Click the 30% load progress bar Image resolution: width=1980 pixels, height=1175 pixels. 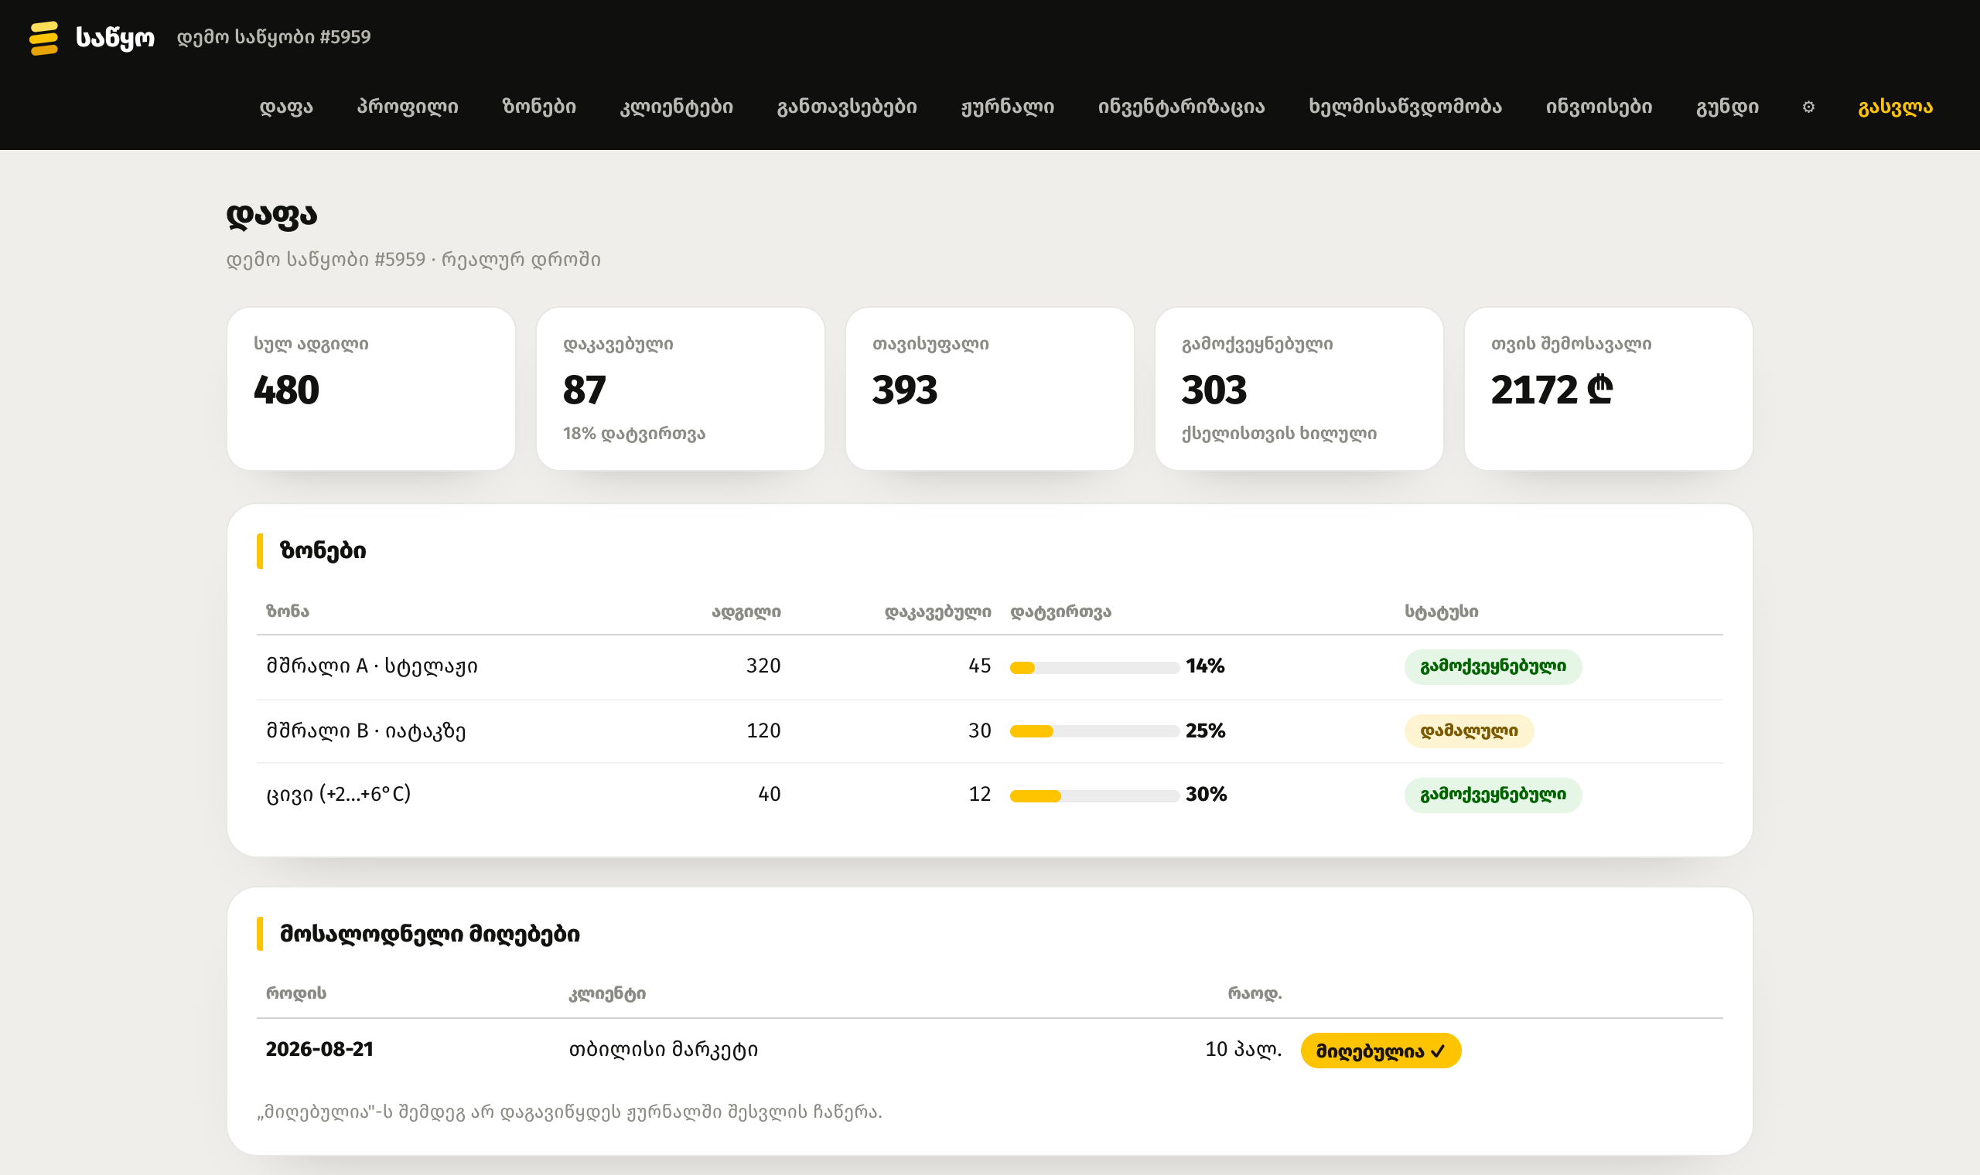point(1094,795)
